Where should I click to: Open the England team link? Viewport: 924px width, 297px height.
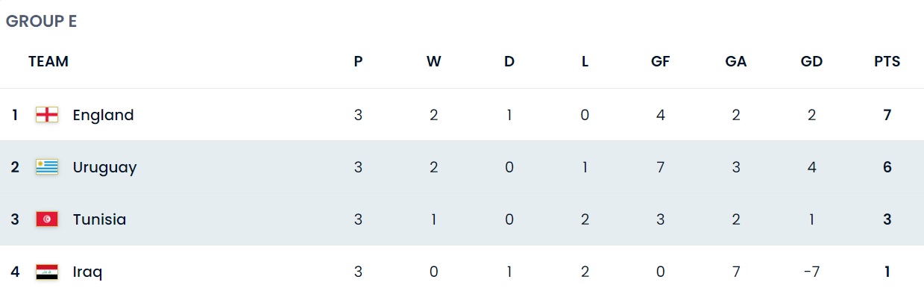[x=104, y=115]
